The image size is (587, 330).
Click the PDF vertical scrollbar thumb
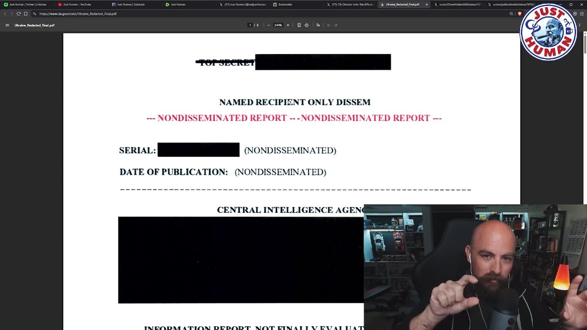(x=585, y=44)
